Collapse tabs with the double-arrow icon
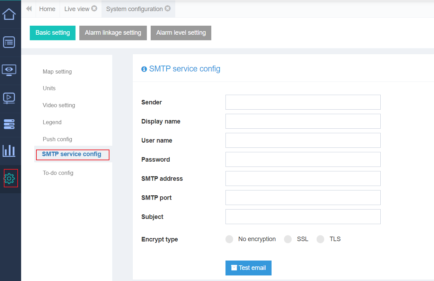The image size is (434, 281). coord(29,9)
